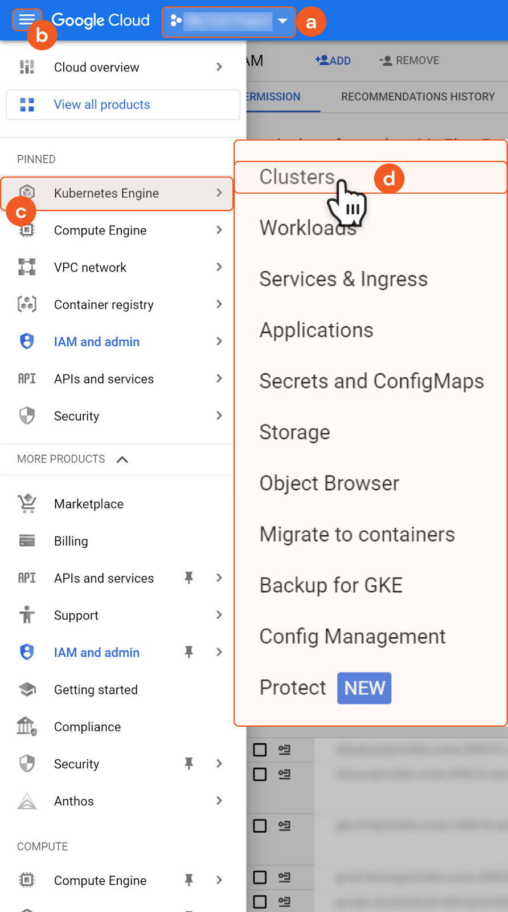Click the Support person icon
Image resolution: width=508 pixels, height=912 pixels.
[x=27, y=615]
